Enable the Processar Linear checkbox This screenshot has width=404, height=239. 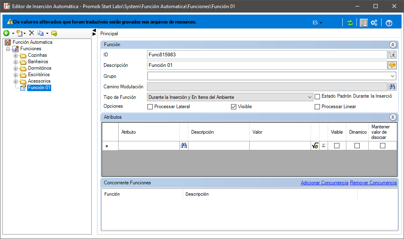tap(317, 107)
